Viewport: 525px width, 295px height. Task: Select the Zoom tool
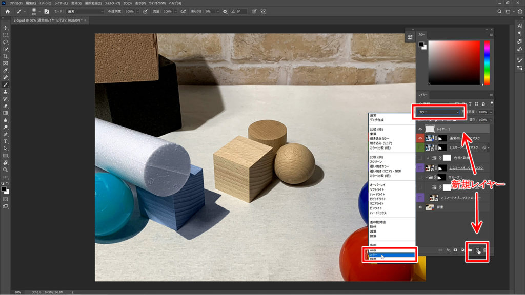[6, 170]
